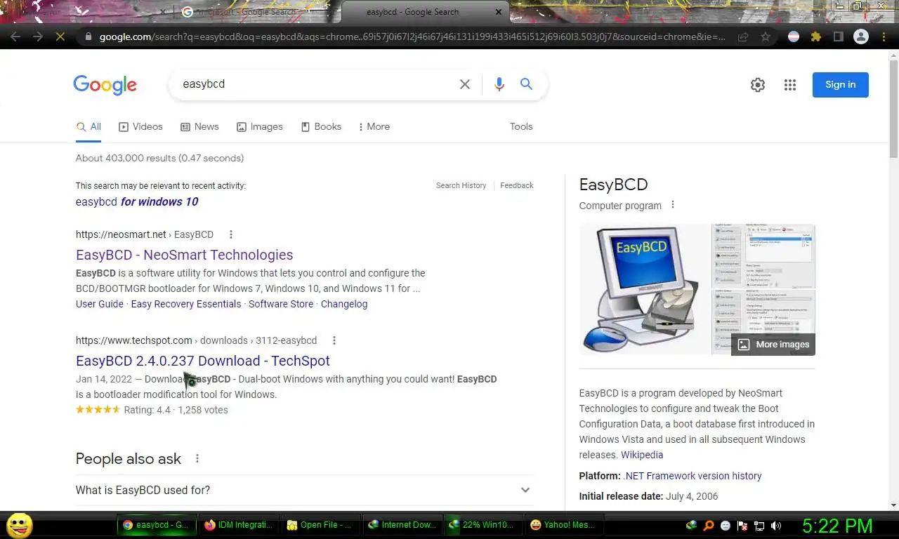The image size is (899, 539).
Task: Switch to the Videos results tab
Action: (140, 127)
